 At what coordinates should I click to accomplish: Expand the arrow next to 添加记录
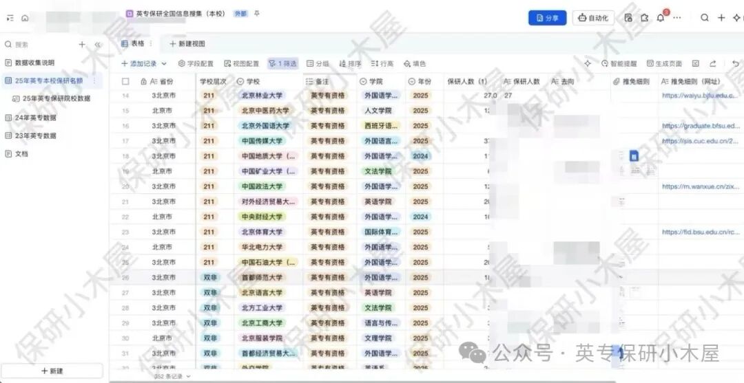(x=164, y=63)
